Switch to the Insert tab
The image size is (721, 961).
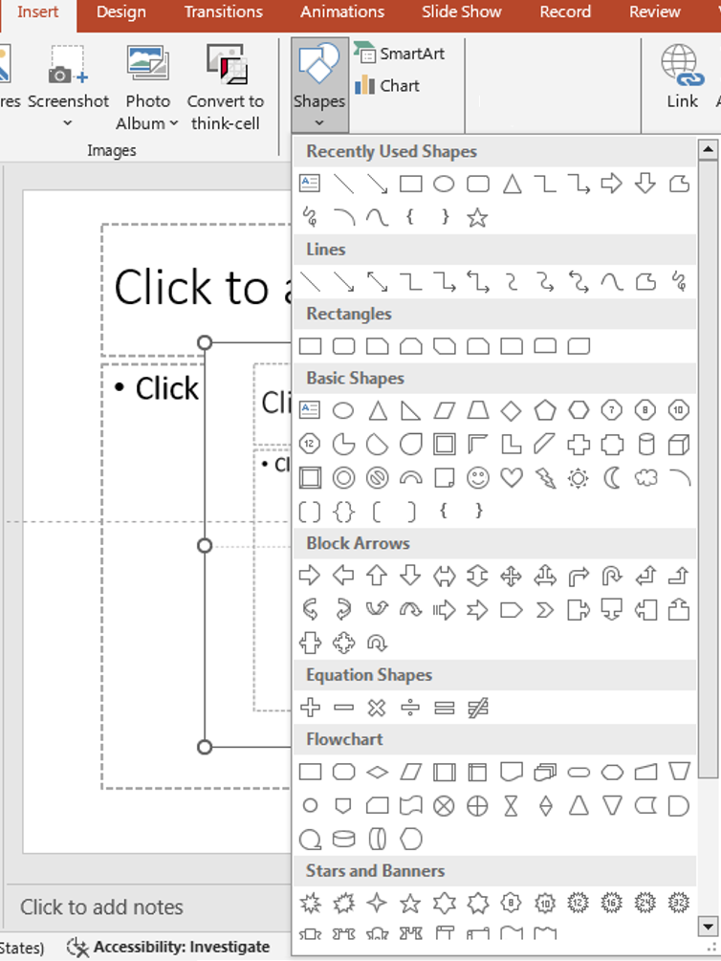click(x=38, y=11)
